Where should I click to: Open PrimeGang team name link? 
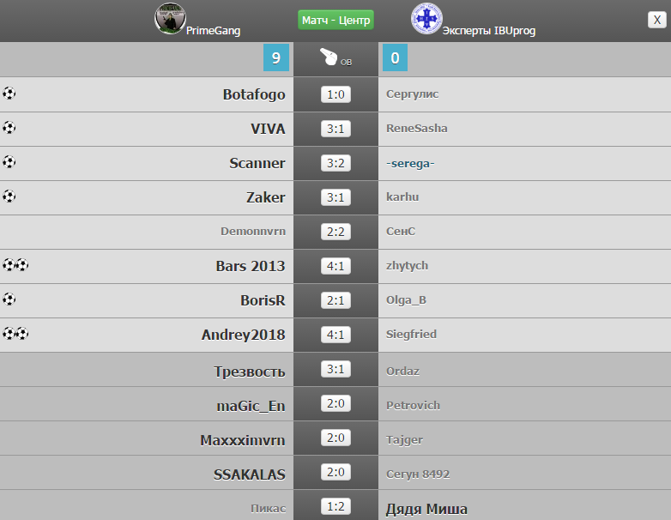point(213,31)
